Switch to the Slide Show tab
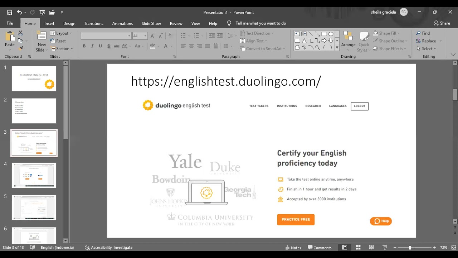Image resolution: width=458 pixels, height=258 pixels. pos(151,23)
